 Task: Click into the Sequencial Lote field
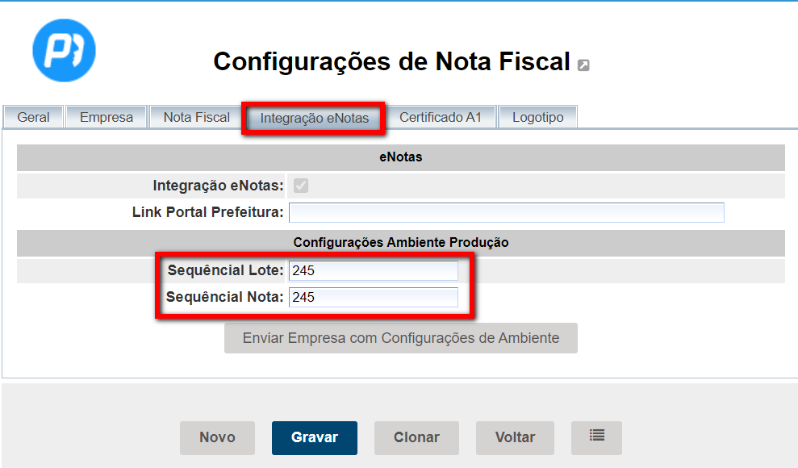373,271
